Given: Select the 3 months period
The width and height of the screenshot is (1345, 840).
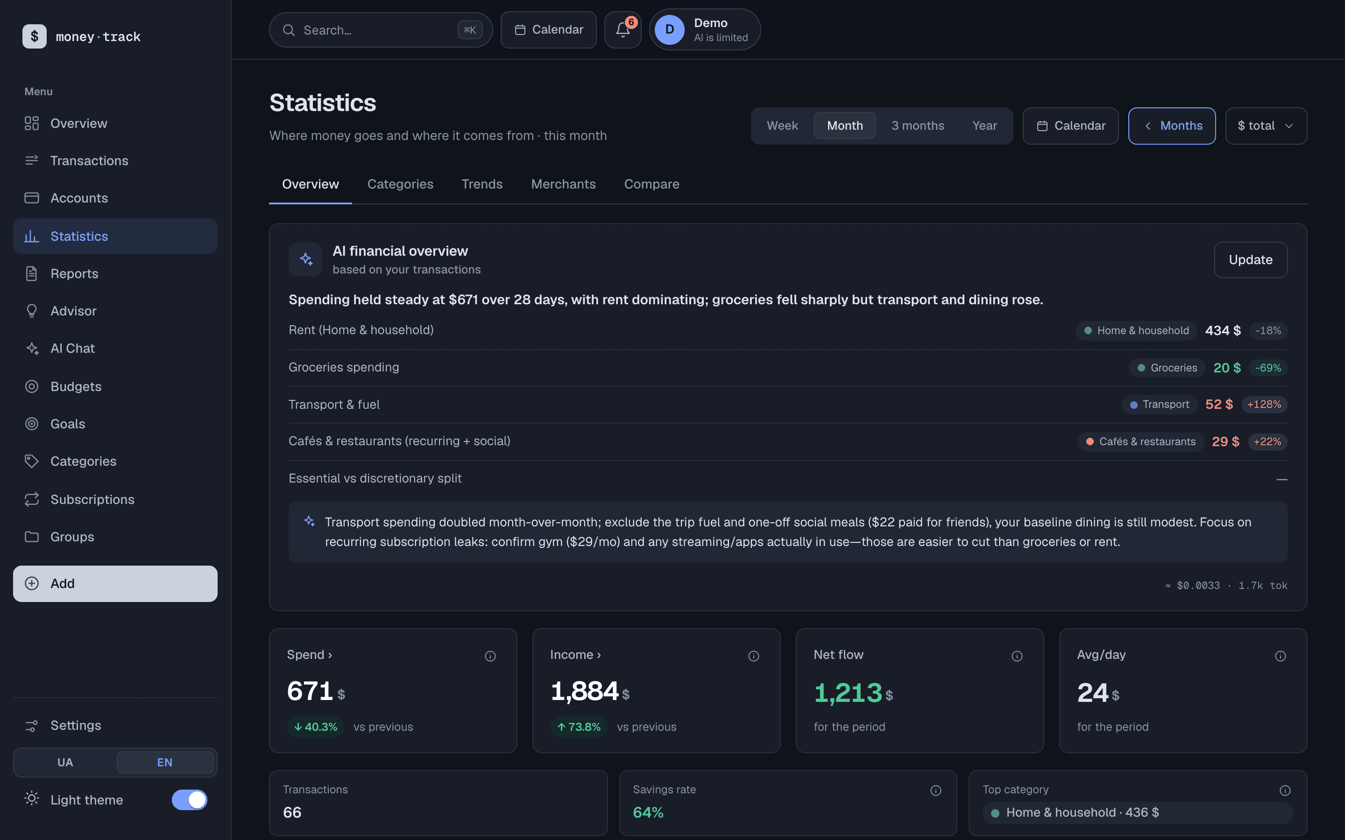Looking at the screenshot, I should click(x=918, y=126).
